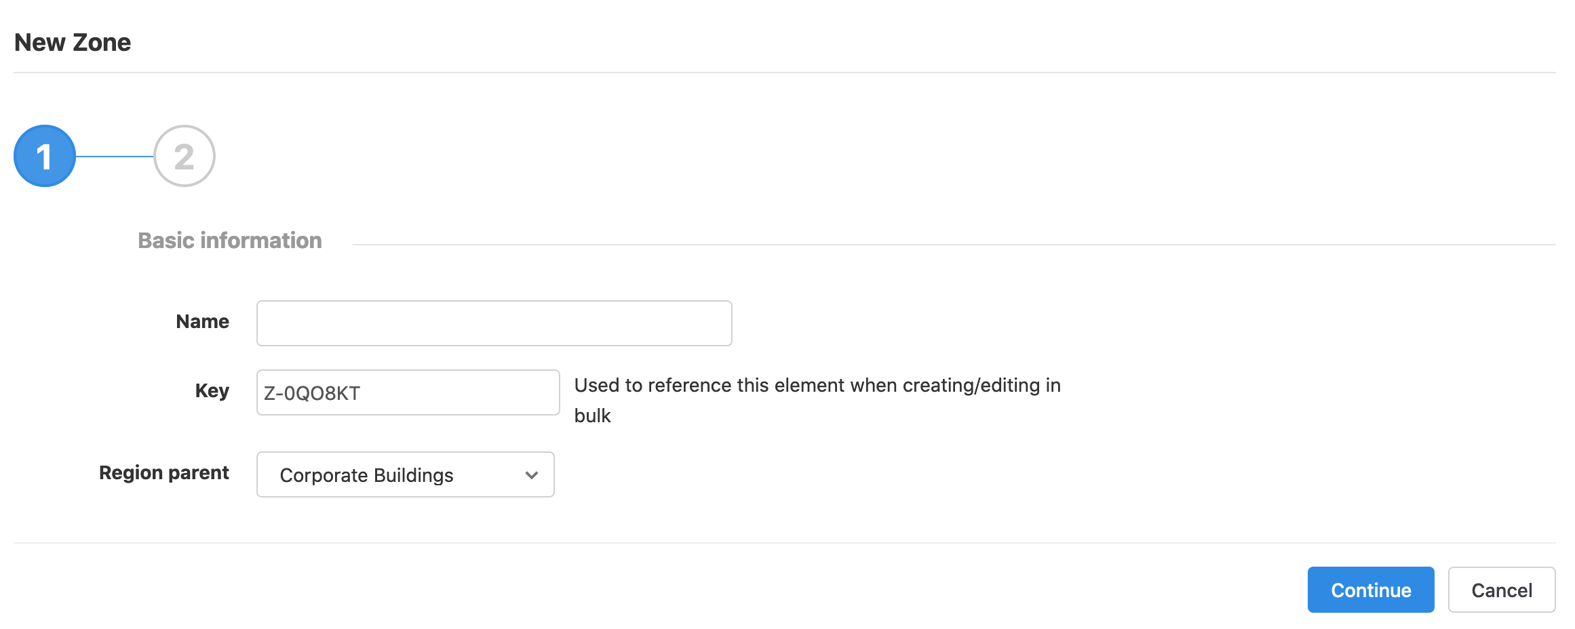Place cursor on Z-0QO8KT key value
The width and height of the screenshot is (1575, 629).
[312, 393]
